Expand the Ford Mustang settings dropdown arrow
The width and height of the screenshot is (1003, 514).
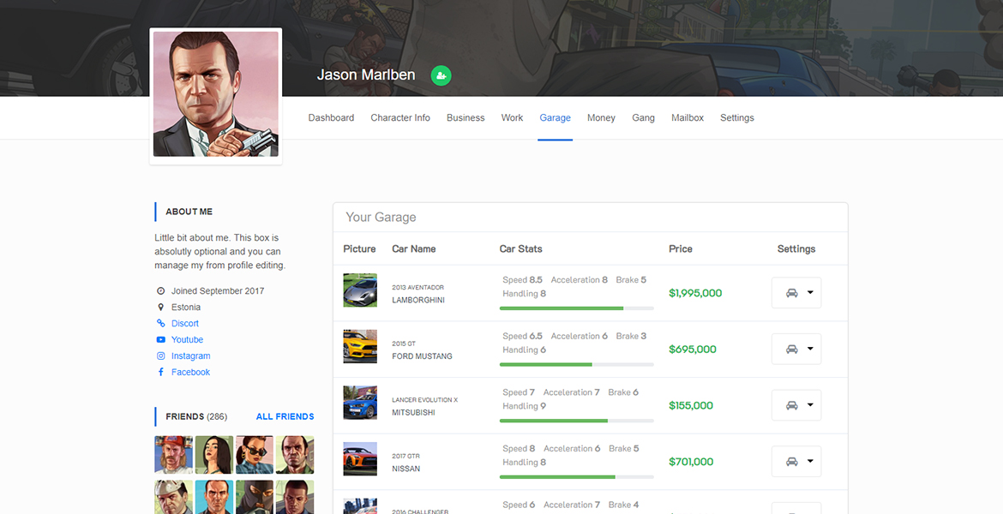point(810,349)
